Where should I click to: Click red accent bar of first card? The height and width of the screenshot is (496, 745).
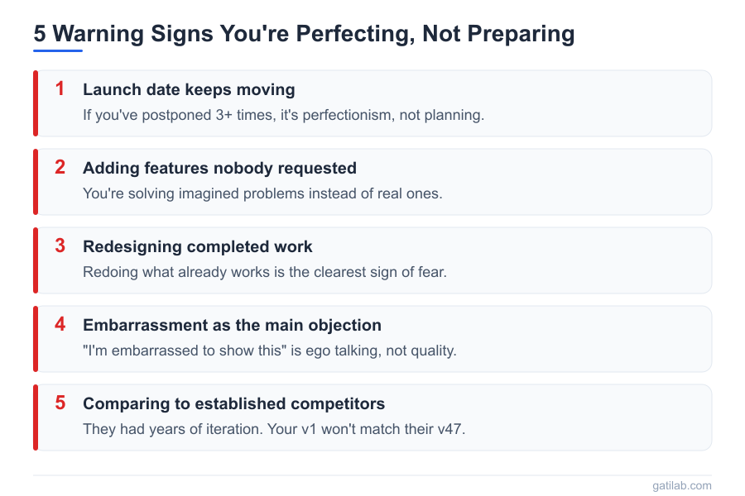(x=36, y=103)
